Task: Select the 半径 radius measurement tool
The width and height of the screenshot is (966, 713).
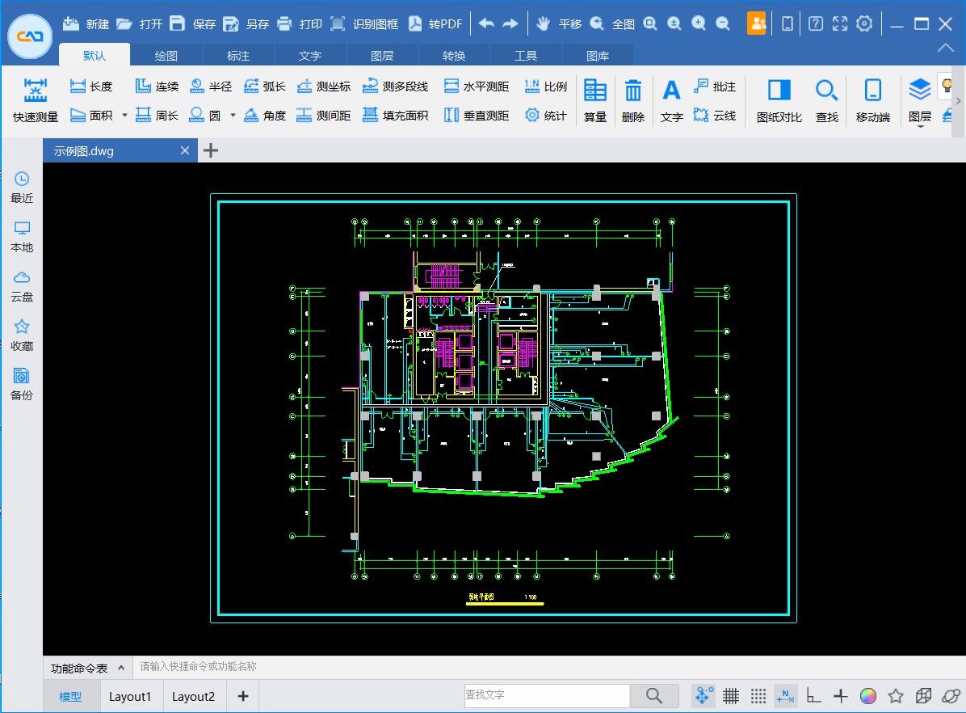Action: tap(211, 86)
